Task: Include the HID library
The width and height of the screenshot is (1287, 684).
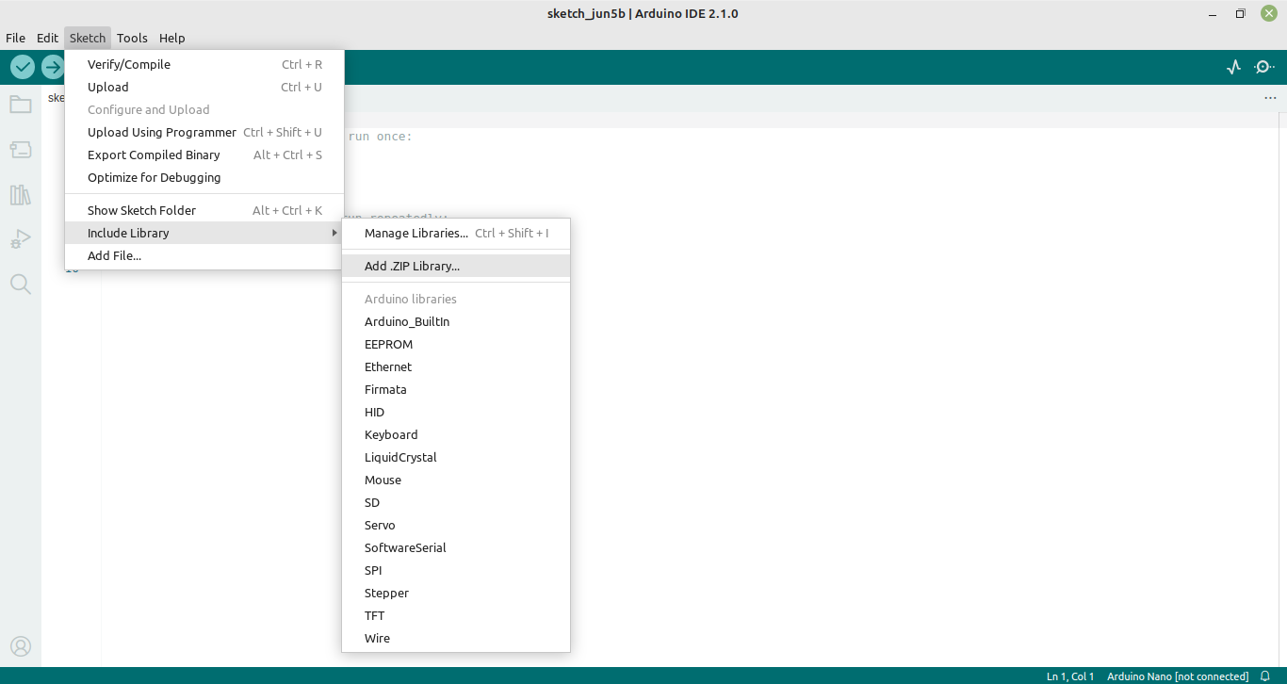Action: coord(456,412)
